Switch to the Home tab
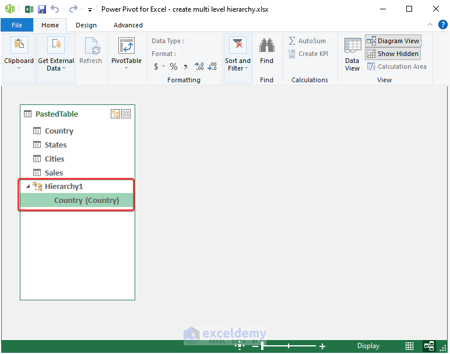Screen dimensions: 450x354 (50, 25)
